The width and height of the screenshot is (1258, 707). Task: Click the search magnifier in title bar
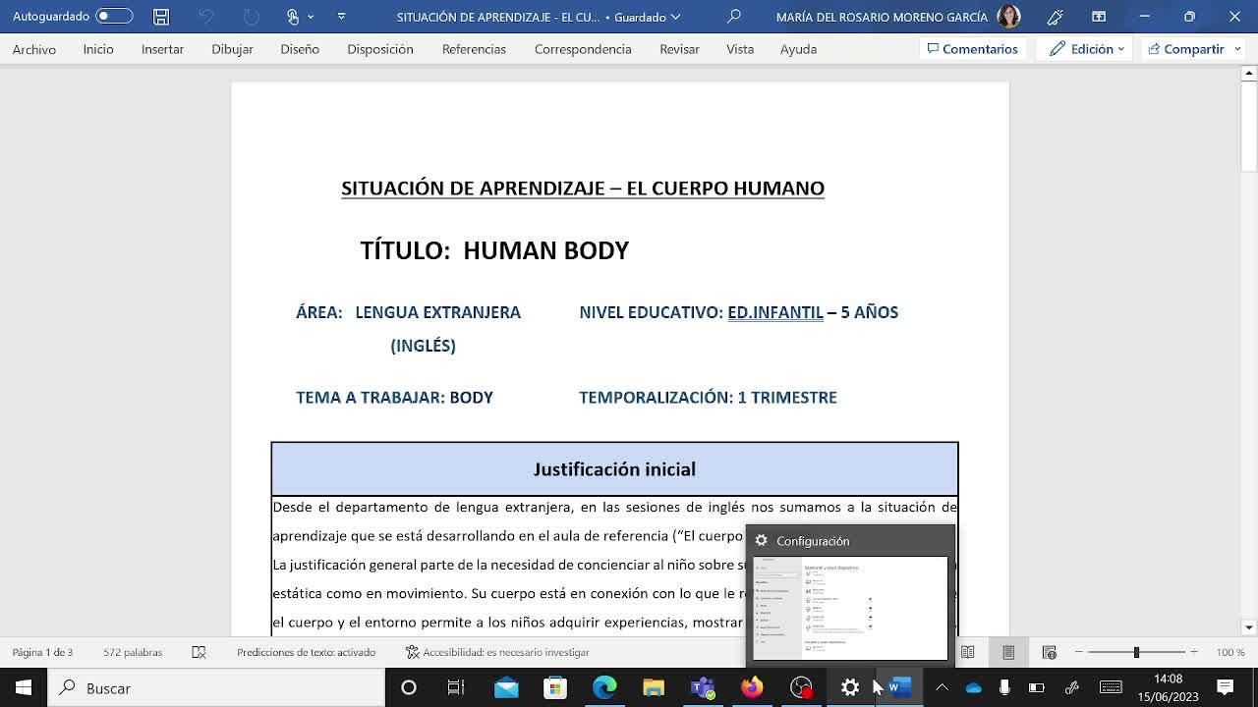point(734,17)
